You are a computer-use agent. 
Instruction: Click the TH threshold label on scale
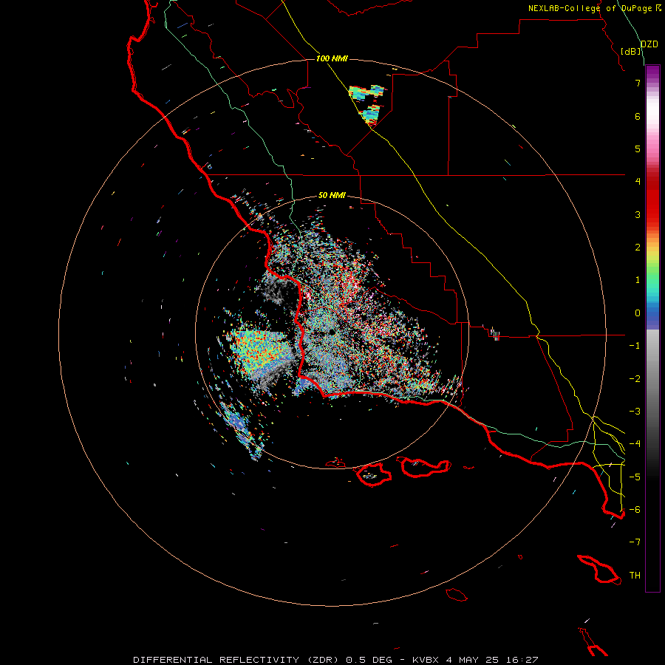[x=635, y=576]
